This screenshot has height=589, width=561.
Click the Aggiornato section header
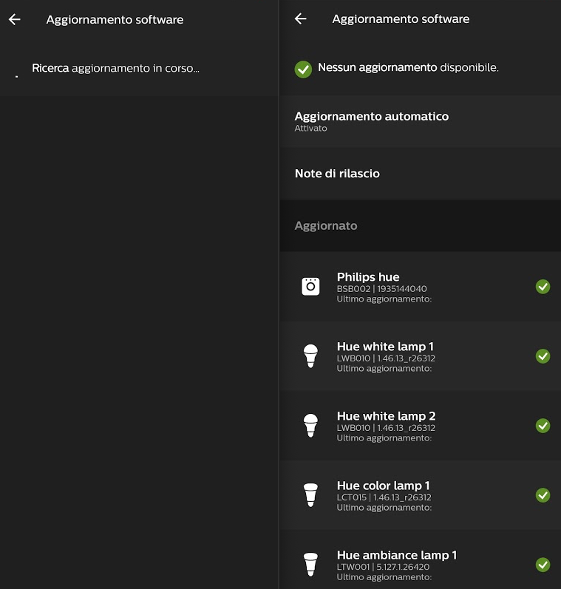pos(326,226)
